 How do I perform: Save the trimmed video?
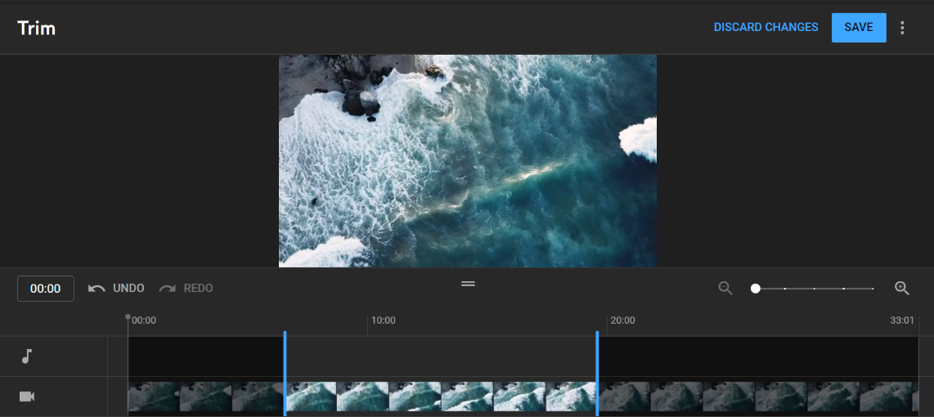[x=859, y=28]
